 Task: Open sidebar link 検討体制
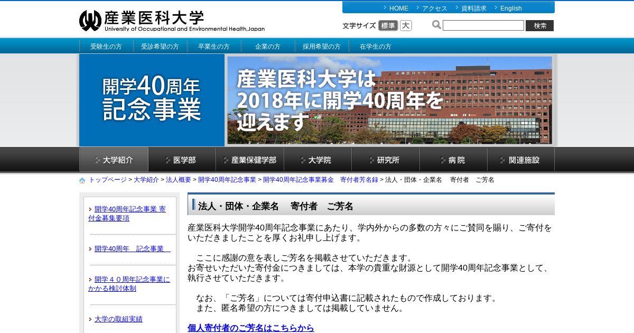(x=129, y=284)
